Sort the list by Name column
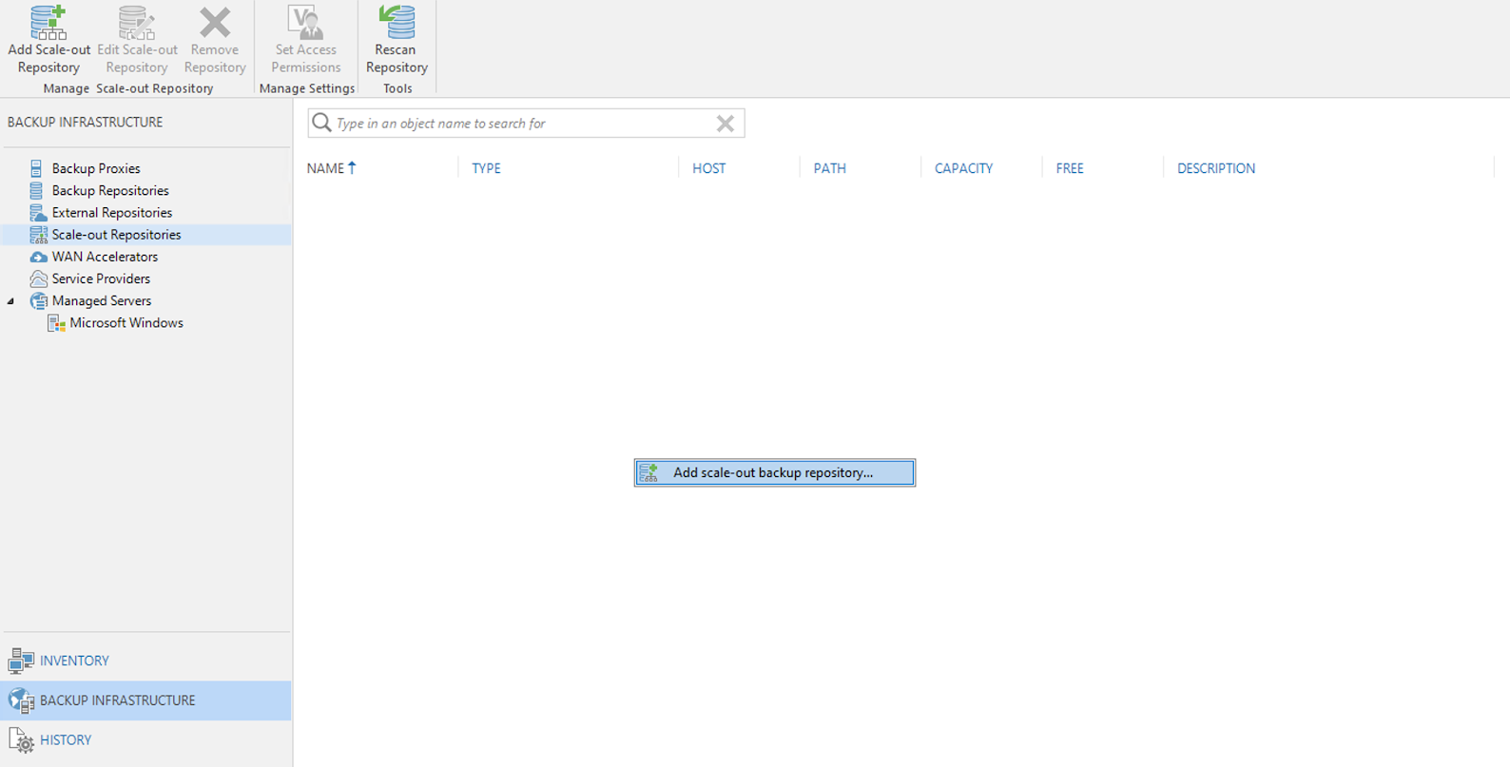The height and width of the screenshot is (767, 1510). pyautogui.click(x=325, y=168)
